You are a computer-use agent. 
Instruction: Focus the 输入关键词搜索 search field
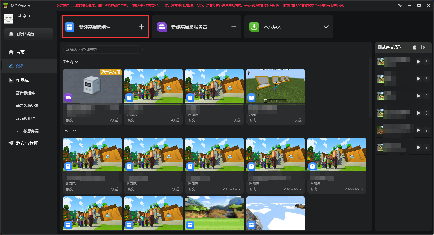point(103,50)
